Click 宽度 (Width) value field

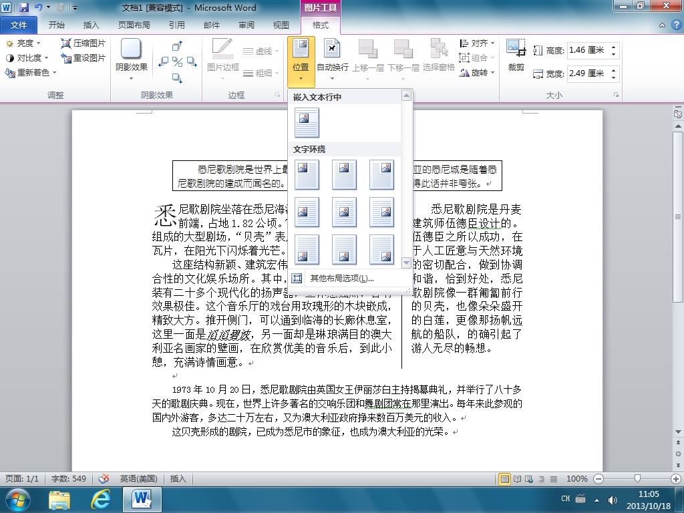589,73
